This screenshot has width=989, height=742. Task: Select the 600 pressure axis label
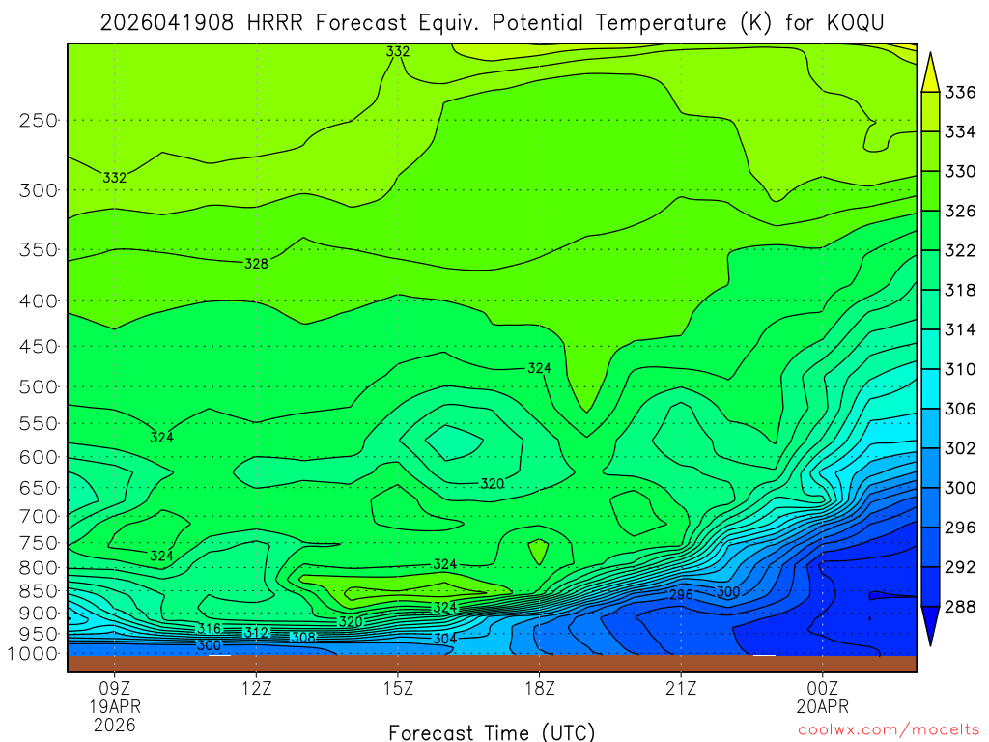(39, 457)
